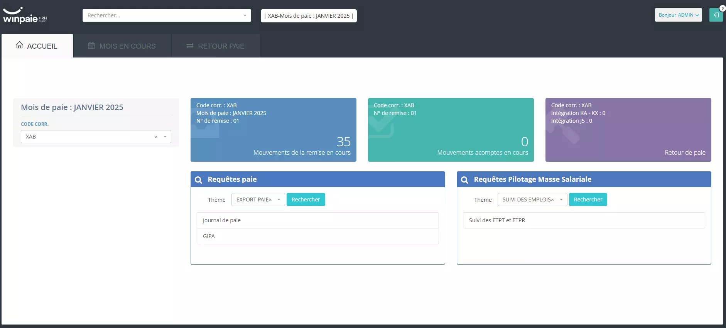
Task: Click the home icon on the ACCUEIL tab
Action: click(19, 45)
